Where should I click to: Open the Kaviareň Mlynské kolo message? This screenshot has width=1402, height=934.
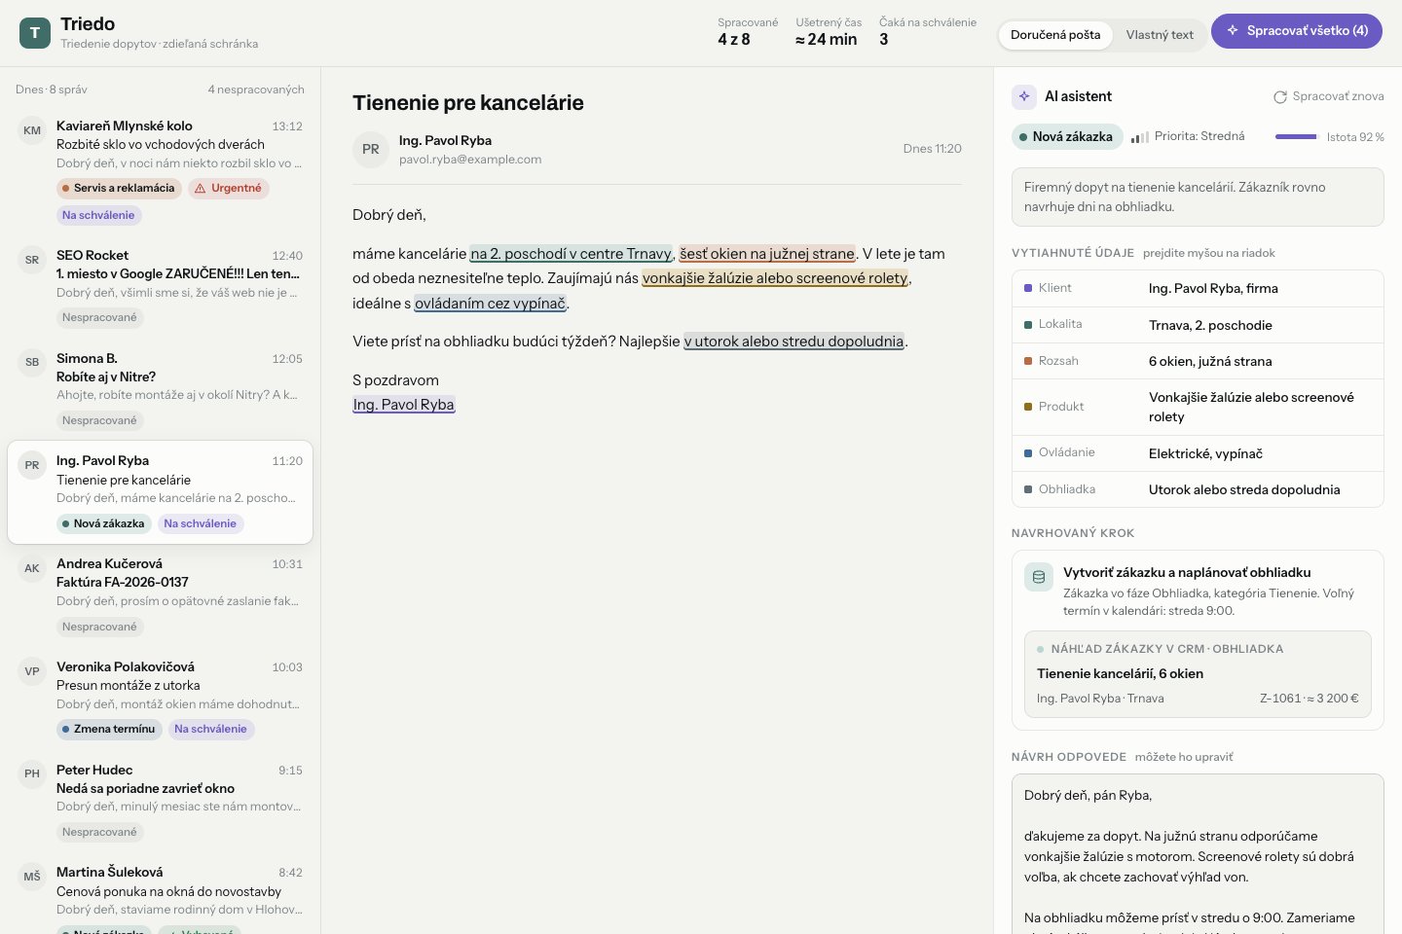[x=161, y=170]
